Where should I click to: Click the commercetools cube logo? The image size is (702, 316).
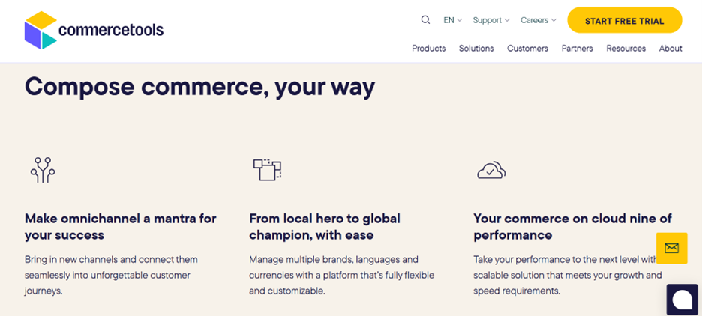[40, 31]
